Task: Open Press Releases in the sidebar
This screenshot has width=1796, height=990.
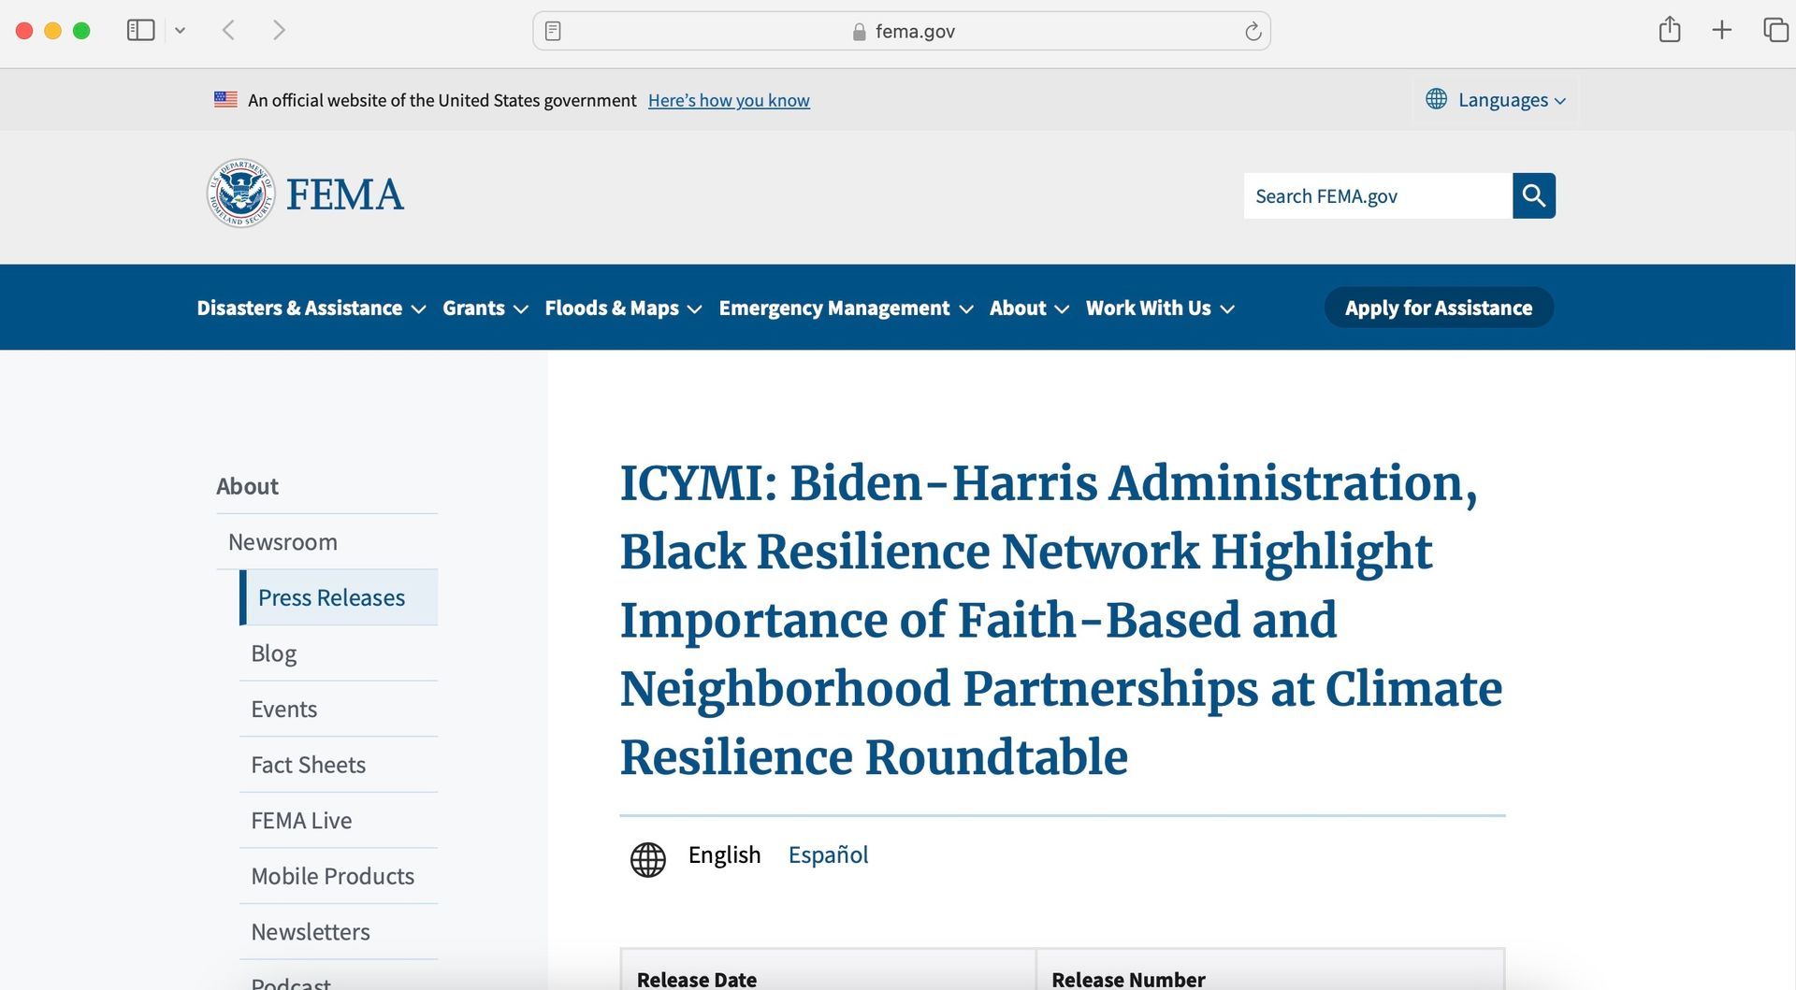Action: click(331, 597)
